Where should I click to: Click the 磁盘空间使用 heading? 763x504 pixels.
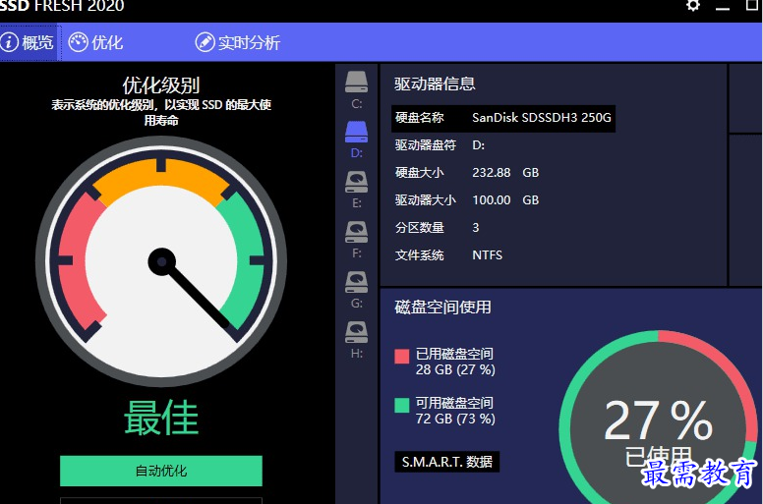tap(442, 308)
